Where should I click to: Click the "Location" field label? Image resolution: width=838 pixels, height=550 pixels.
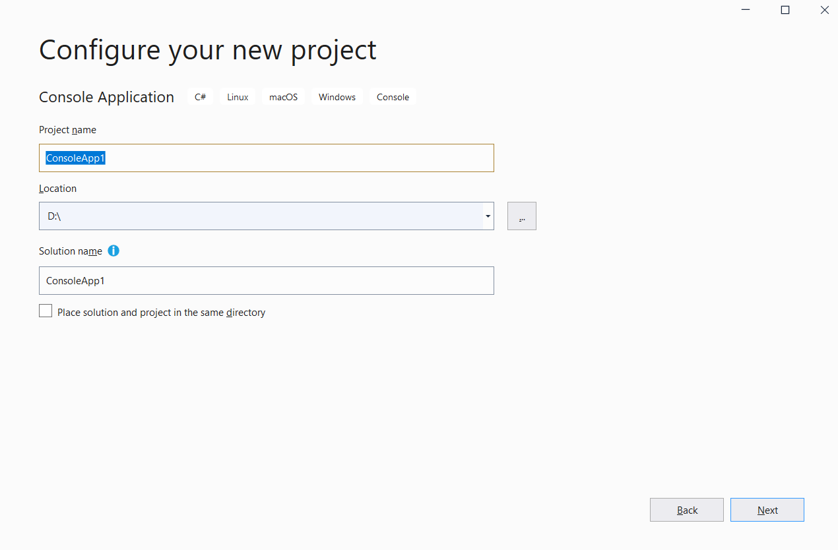click(57, 189)
